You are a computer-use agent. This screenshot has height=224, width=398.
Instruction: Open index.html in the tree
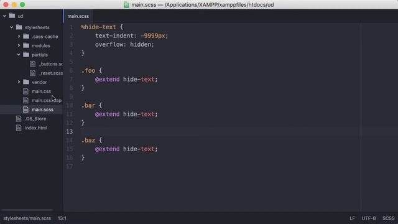tap(36, 128)
